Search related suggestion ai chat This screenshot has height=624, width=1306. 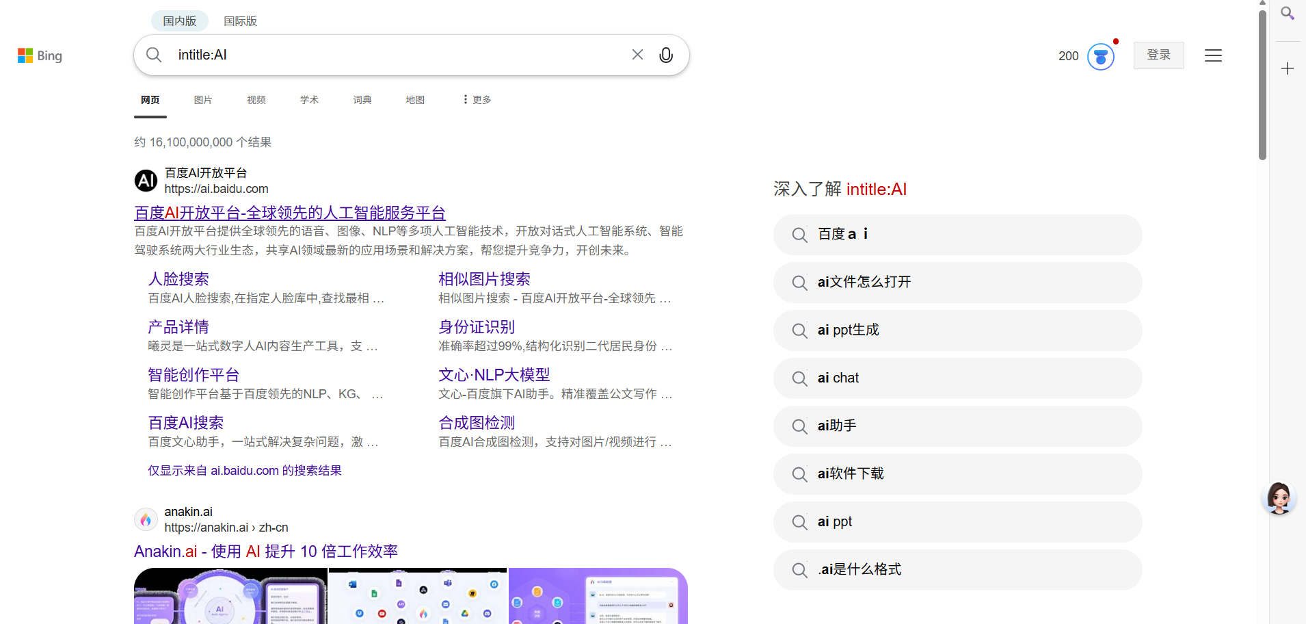point(957,378)
